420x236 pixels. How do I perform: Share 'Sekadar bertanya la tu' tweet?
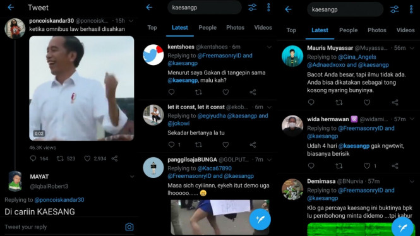click(x=253, y=145)
